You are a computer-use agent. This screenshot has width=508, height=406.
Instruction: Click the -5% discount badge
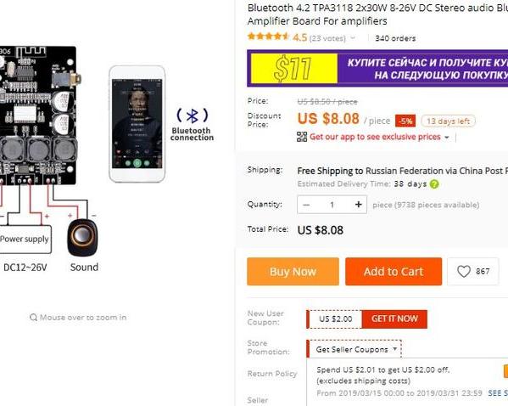(405, 121)
